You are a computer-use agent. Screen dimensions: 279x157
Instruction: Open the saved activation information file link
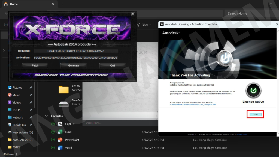click(193, 105)
